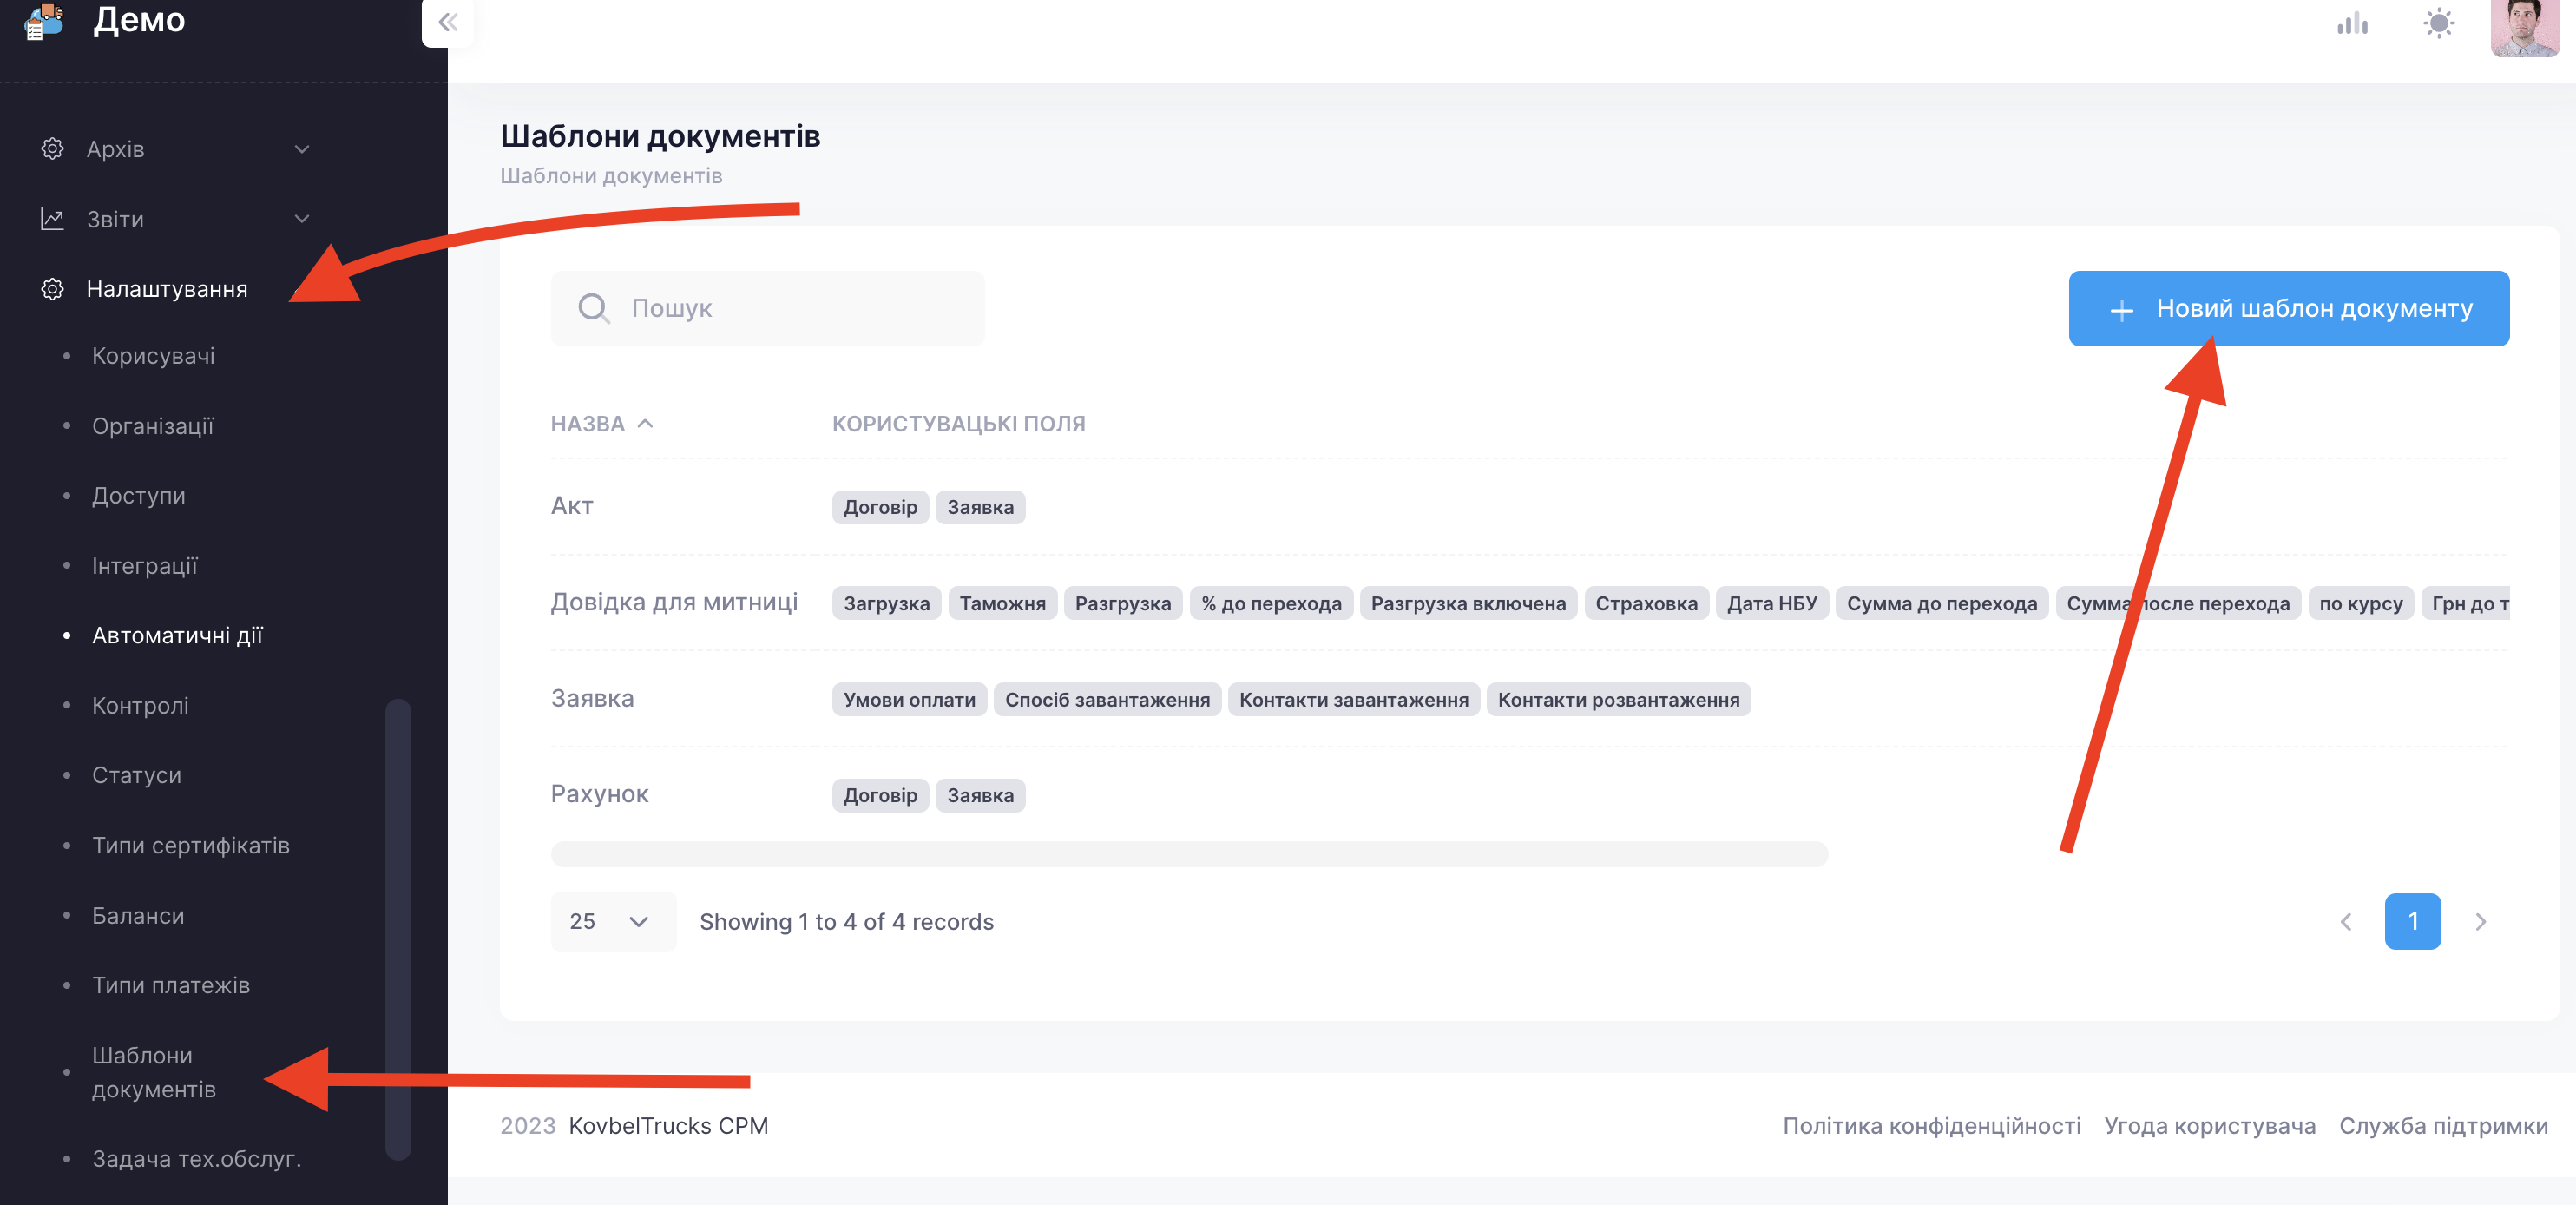Click the Звіти chart icon
2576x1205 pixels.
point(52,219)
